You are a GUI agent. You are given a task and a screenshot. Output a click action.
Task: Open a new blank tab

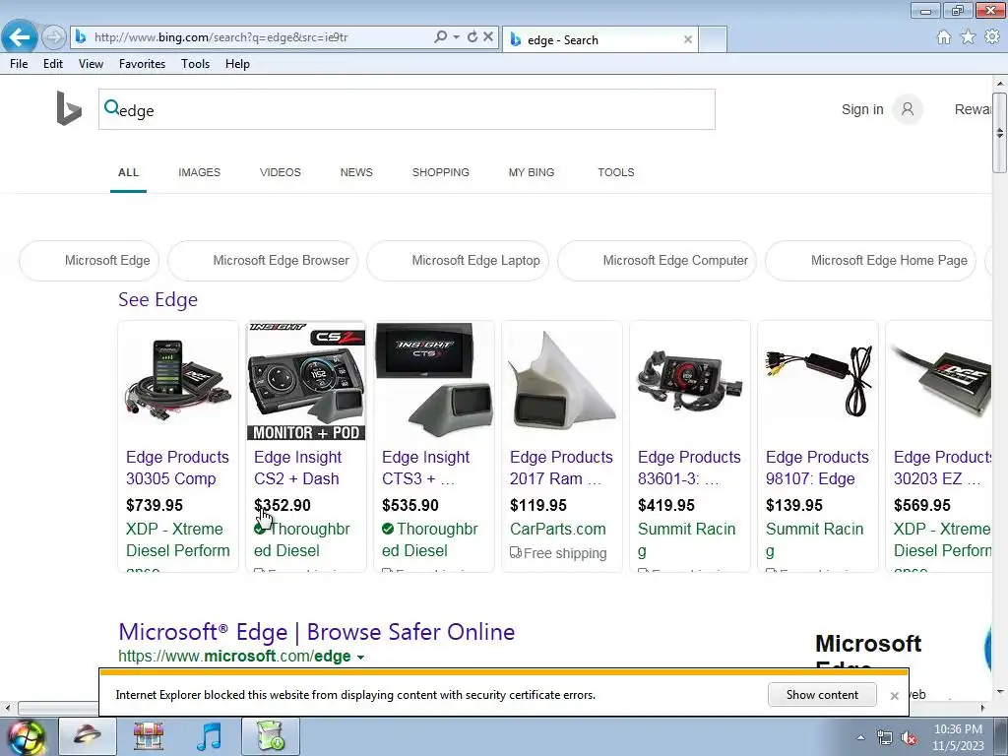713,39
